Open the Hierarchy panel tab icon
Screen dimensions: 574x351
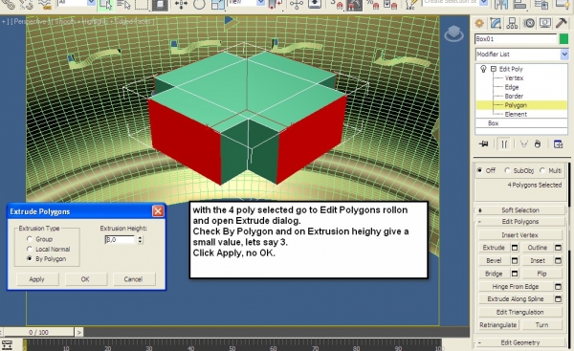512,23
